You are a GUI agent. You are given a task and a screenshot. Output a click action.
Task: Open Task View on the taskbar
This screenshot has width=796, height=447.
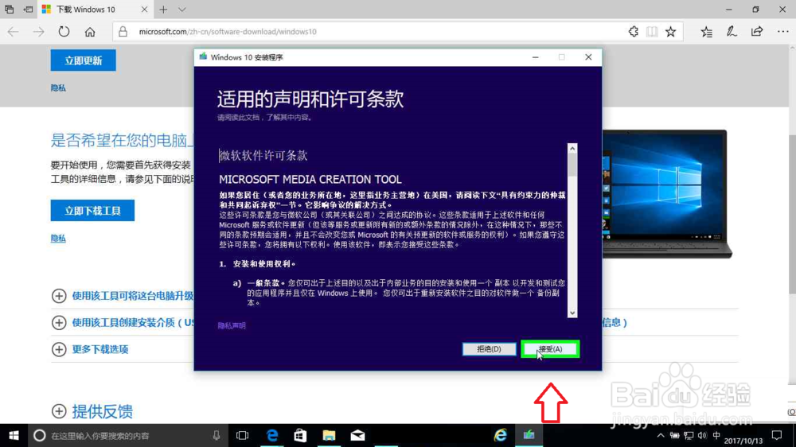click(243, 435)
